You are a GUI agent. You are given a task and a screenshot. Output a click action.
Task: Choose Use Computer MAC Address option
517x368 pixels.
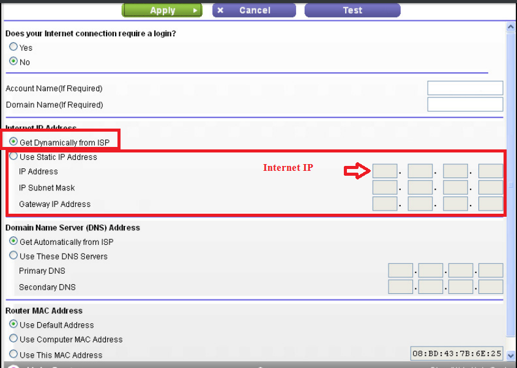(x=13, y=339)
